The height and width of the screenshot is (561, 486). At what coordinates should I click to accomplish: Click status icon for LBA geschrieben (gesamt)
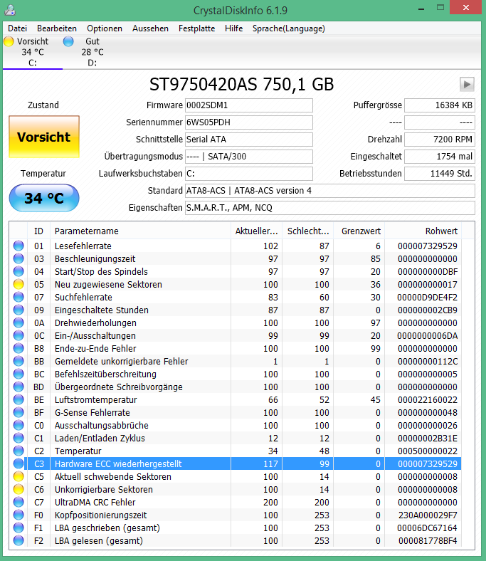coord(19,528)
